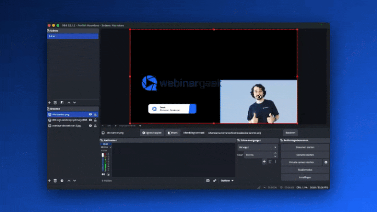377x212 pixels.
Task: Click the CPU usage in status bar
Action: click(302, 188)
